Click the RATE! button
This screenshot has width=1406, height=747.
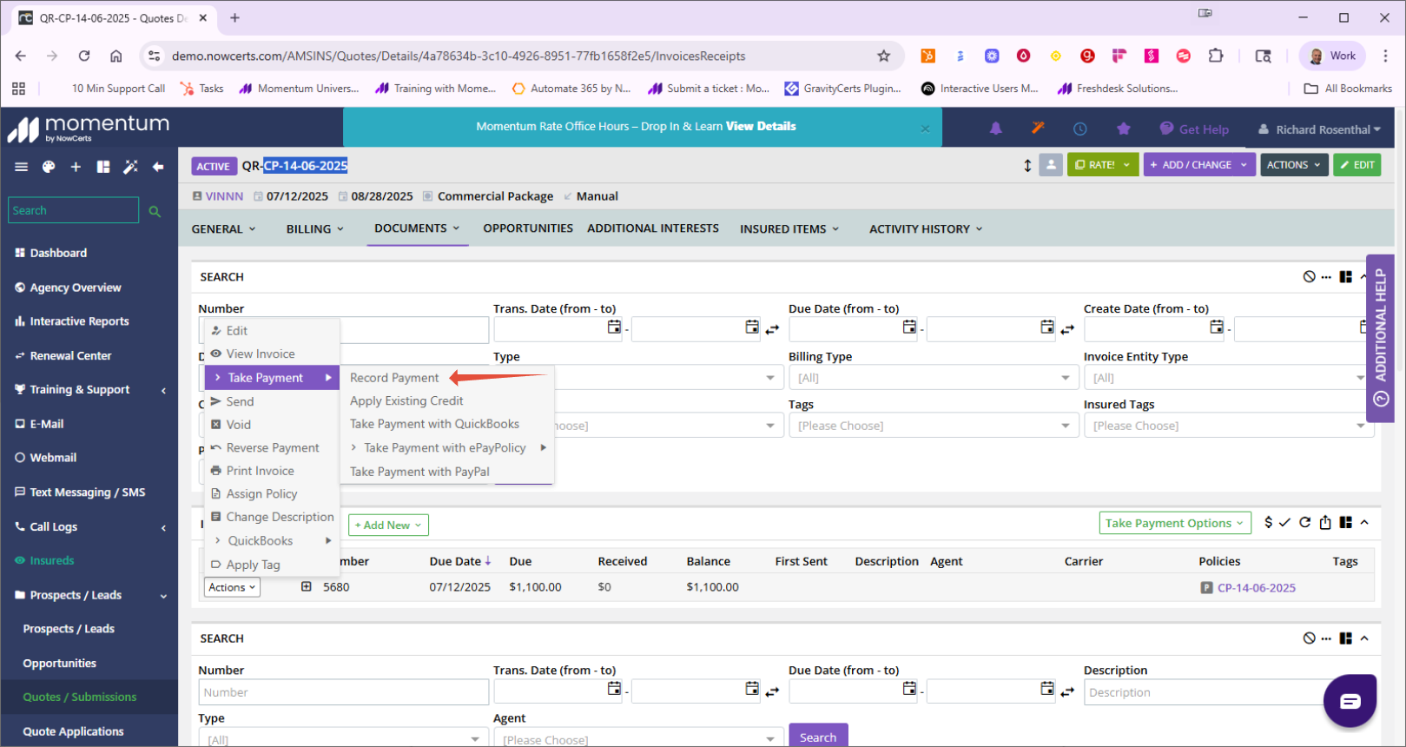click(x=1102, y=164)
